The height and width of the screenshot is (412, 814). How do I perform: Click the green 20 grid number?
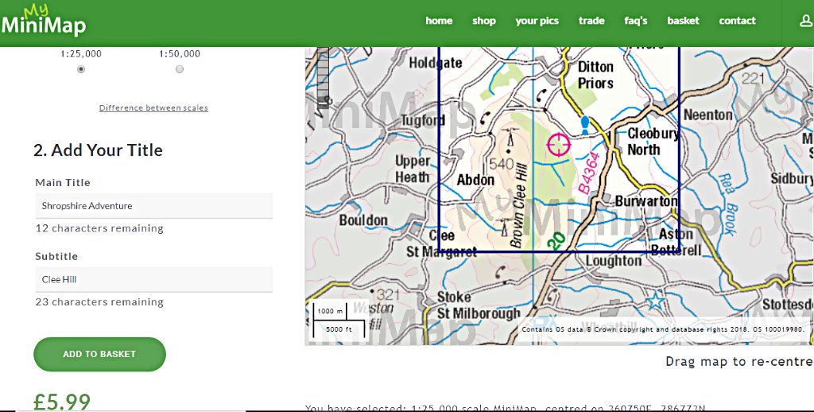coord(556,242)
